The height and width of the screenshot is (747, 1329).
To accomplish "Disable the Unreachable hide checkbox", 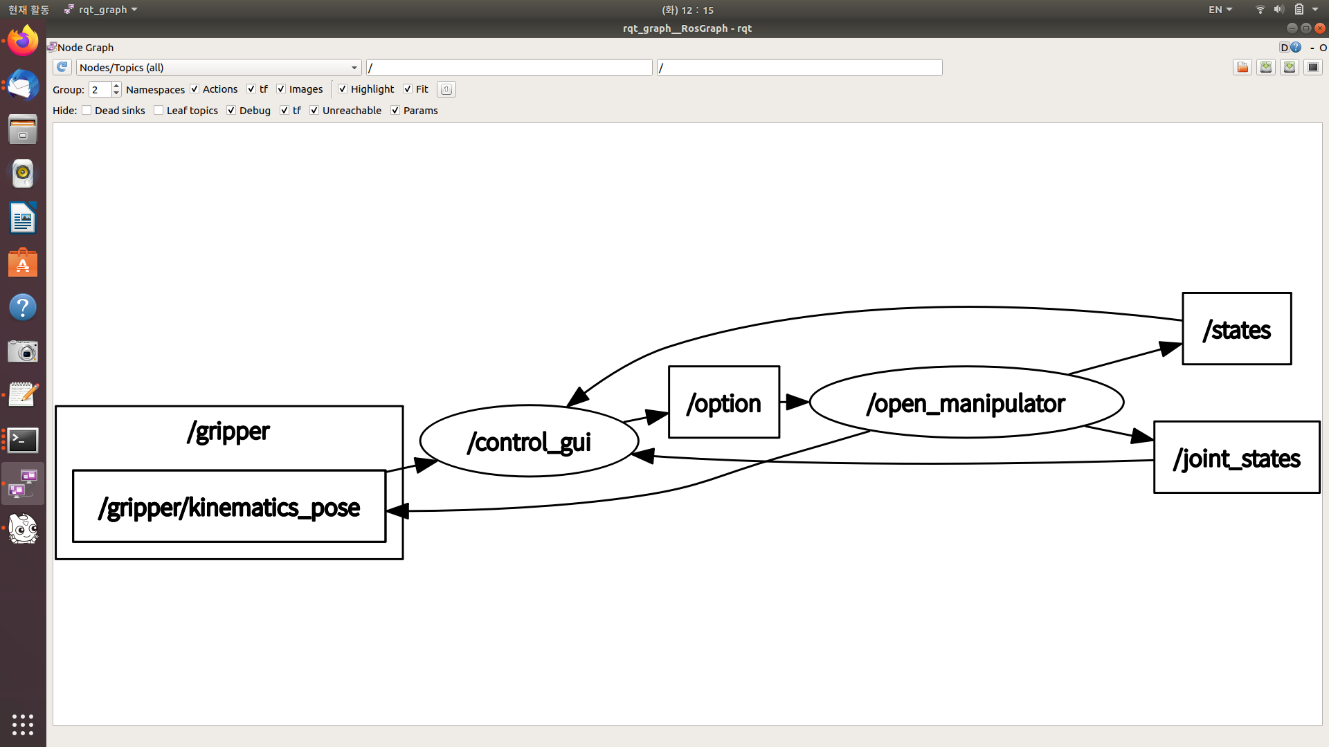I will click(x=314, y=111).
